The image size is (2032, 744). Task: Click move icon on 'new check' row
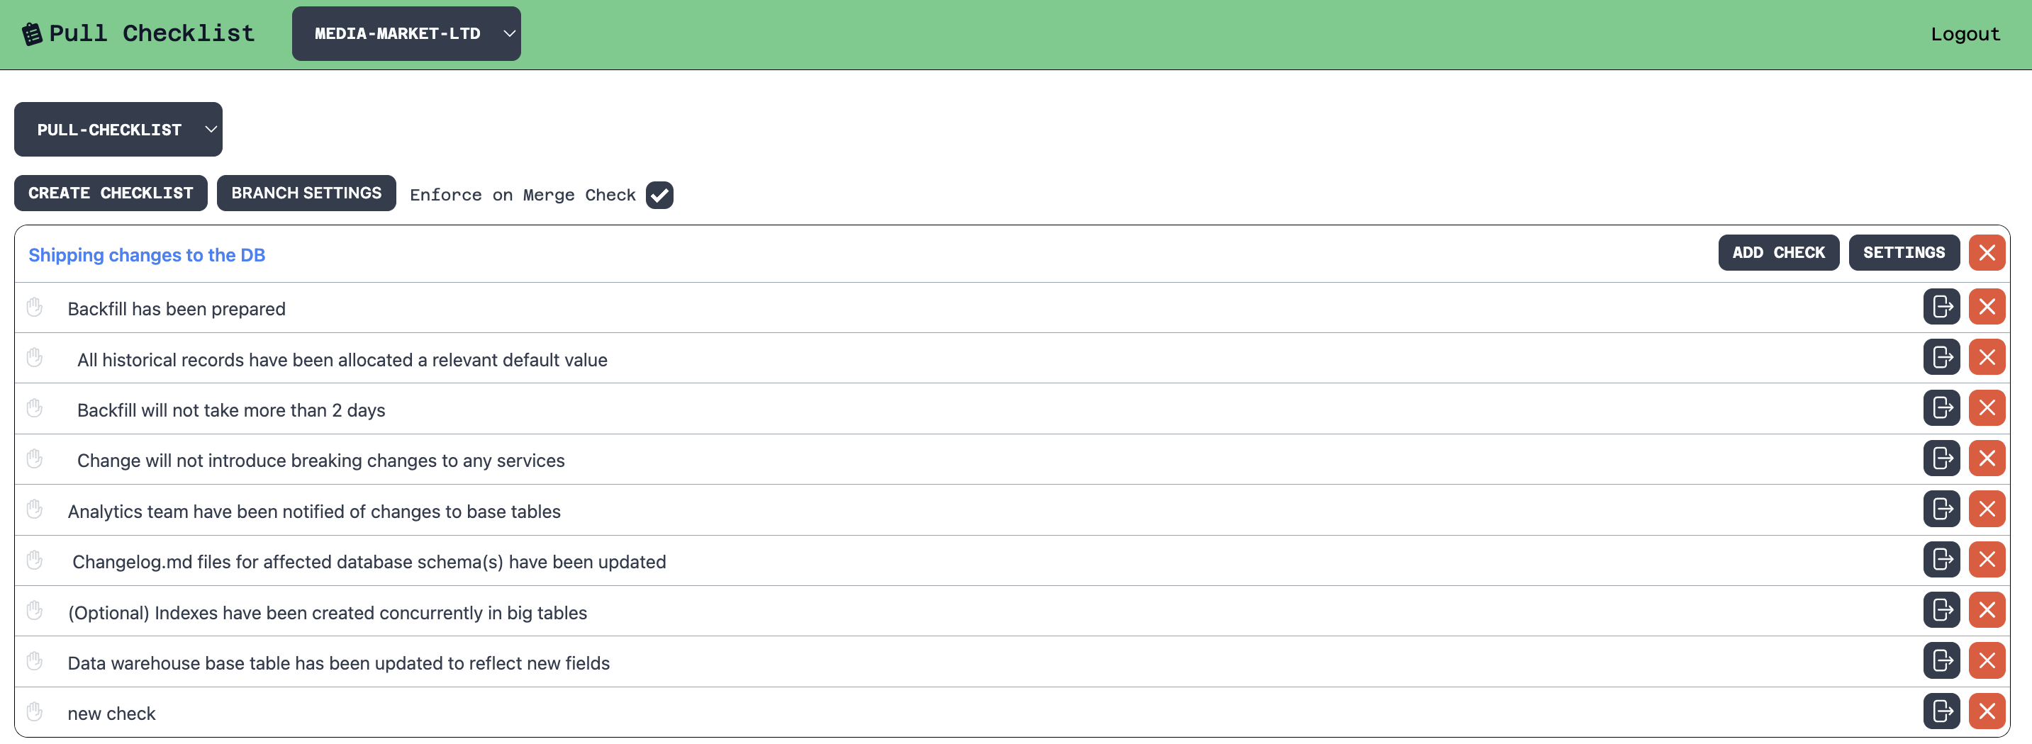point(1941,711)
